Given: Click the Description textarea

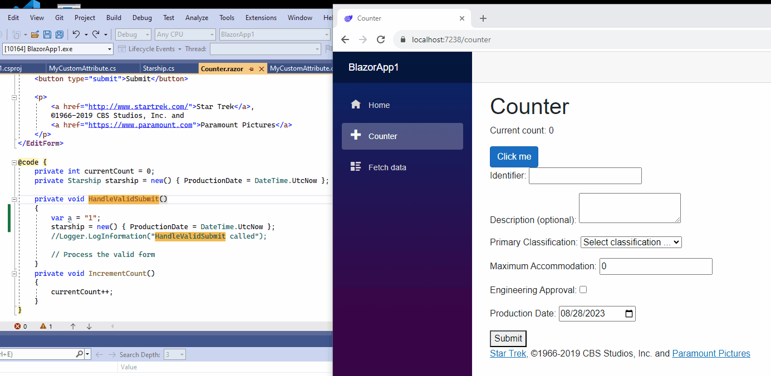Looking at the screenshot, I should tap(630, 208).
